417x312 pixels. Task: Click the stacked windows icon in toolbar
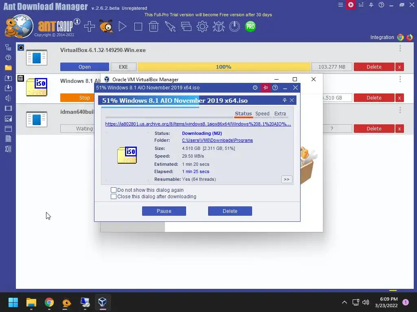point(186,26)
